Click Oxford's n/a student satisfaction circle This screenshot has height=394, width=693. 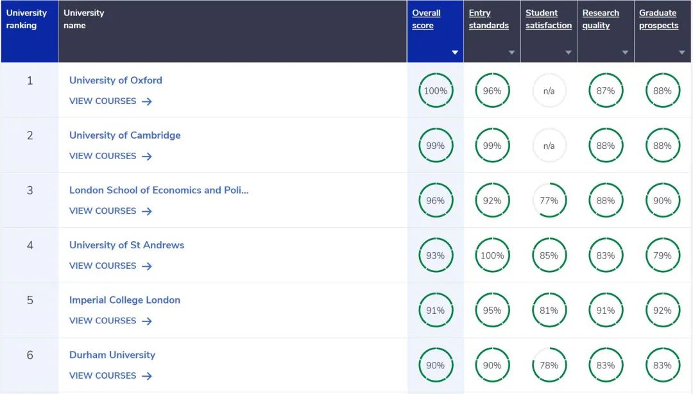549,90
